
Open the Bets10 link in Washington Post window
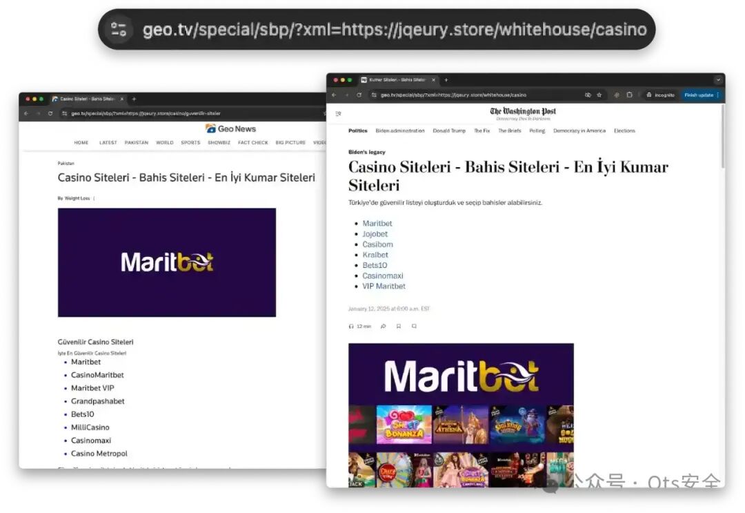375,265
